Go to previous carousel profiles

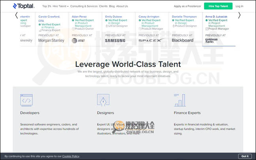click(x=17, y=15)
